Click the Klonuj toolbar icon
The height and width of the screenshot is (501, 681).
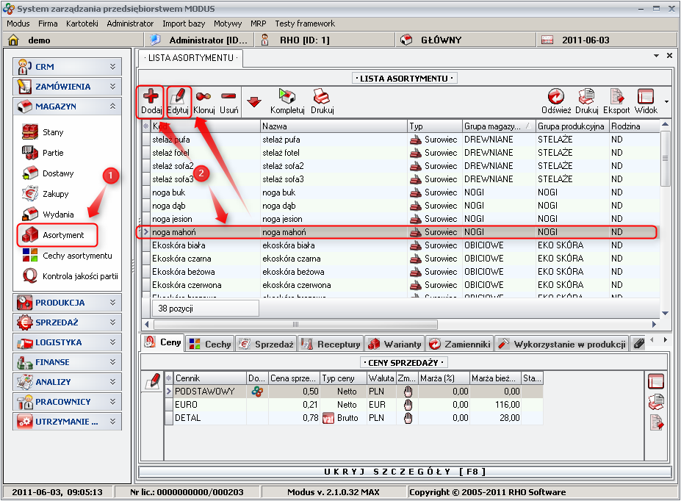[203, 96]
